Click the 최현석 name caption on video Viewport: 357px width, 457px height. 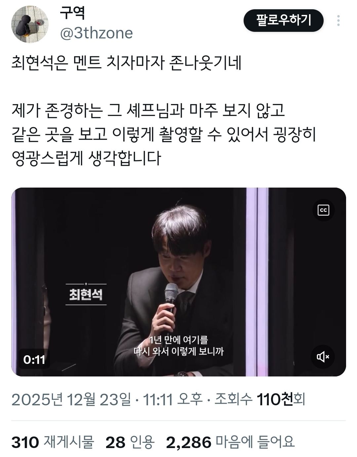tap(86, 294)
